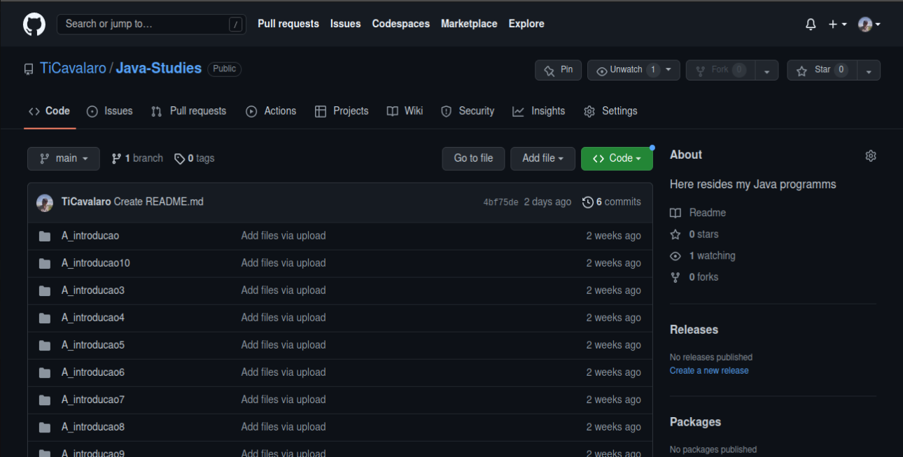View the 0 stars link
The width and height of the screenshot is (903, 457).
[694, 234]
